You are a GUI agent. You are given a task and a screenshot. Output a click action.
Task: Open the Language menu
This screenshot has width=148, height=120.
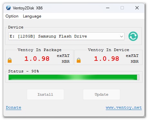click(32, 16)
